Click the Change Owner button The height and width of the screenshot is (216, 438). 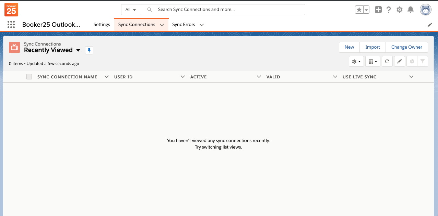click(x=406, y=47)
